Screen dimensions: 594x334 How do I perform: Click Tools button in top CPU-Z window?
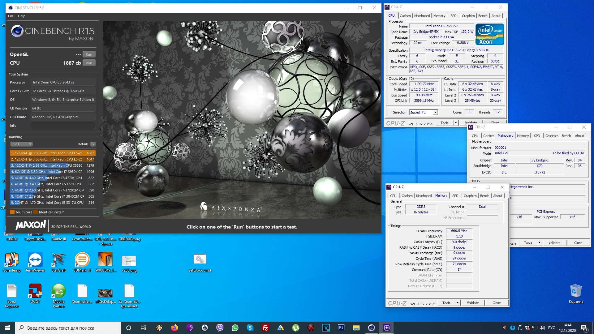pyautogui.click(x=445, y=123)
